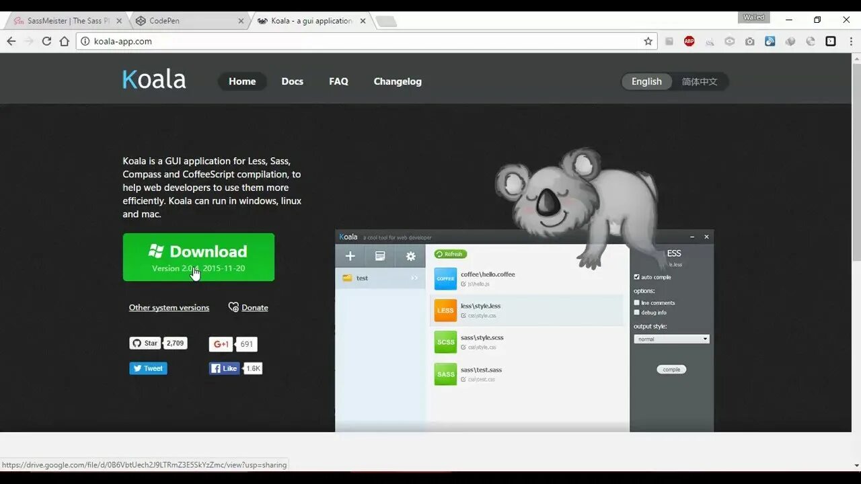Select the sass\test.sass file row
Screen dimensions: 861x484
pos(527,374)
